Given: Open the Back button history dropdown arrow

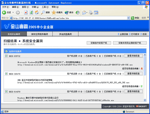Looking at the screenshot, I should (x=13, y=13).
